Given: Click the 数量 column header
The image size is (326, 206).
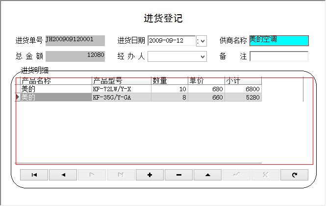Looking at the screenshot, I should [170, 81].
